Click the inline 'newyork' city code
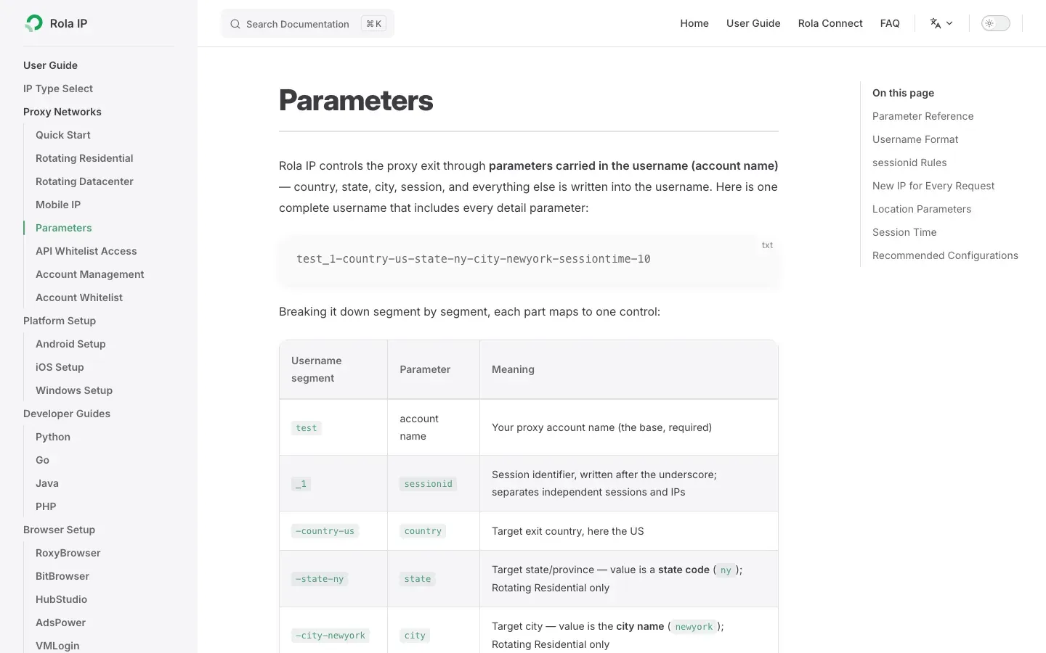 point(694,627)
